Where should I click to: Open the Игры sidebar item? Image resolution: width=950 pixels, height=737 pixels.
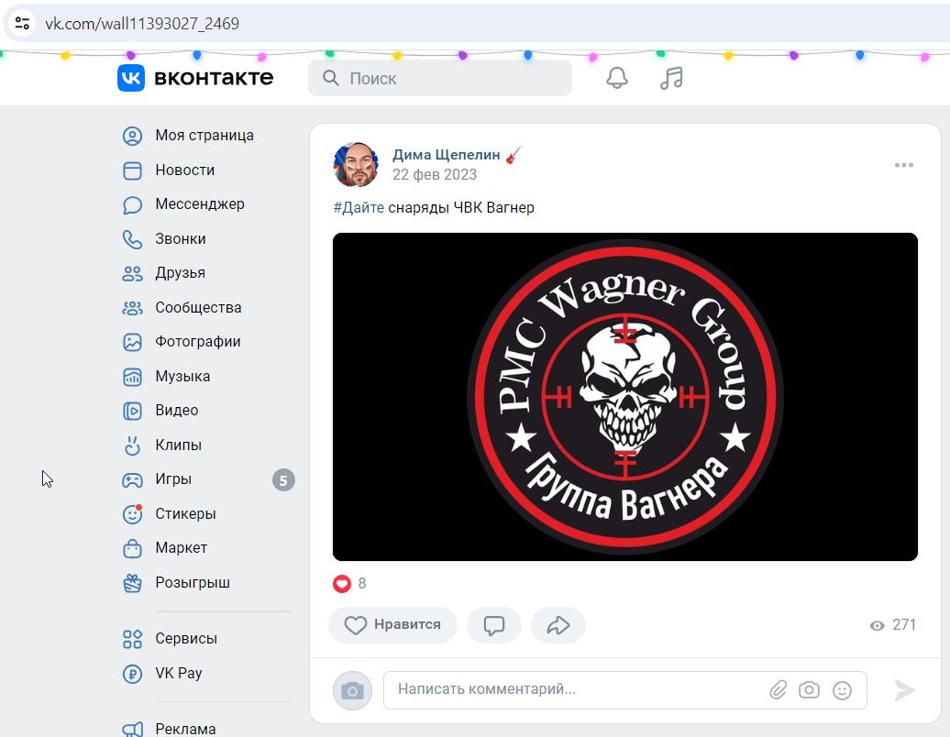pyautogui.click(x=173, y=480)
